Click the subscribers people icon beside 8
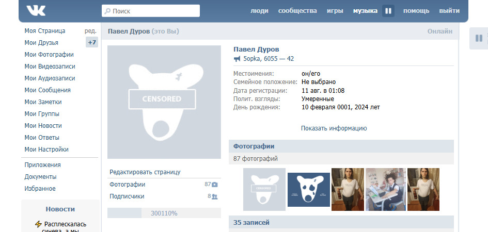Image resolution: width=488 pixels, height=232 pixels. coord(214,196)
